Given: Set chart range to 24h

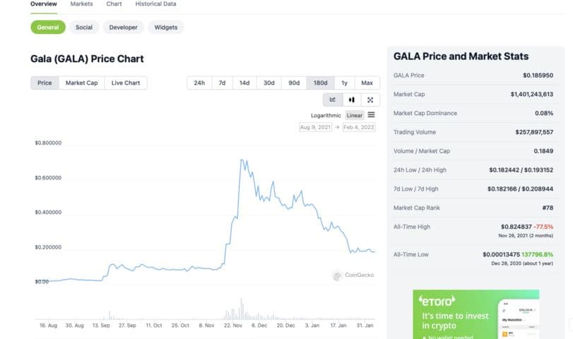Looking at the screenshot, I should click(x=199, y=83).
